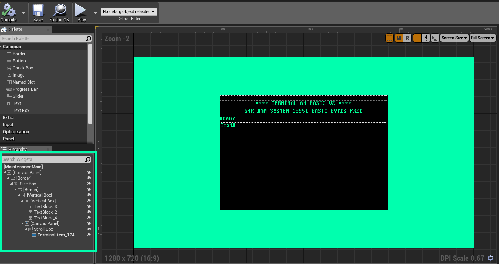This screenshot has height=264, width=499.
Task: Hide TextBlock_3 using its eye icon
Action: [x=89, y=207]
